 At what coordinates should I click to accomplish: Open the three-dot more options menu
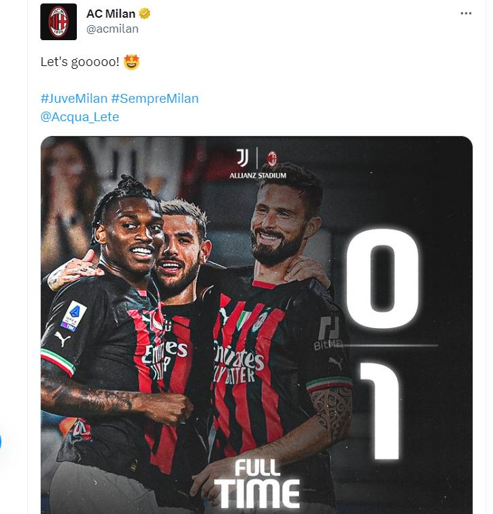click(466, 14)
